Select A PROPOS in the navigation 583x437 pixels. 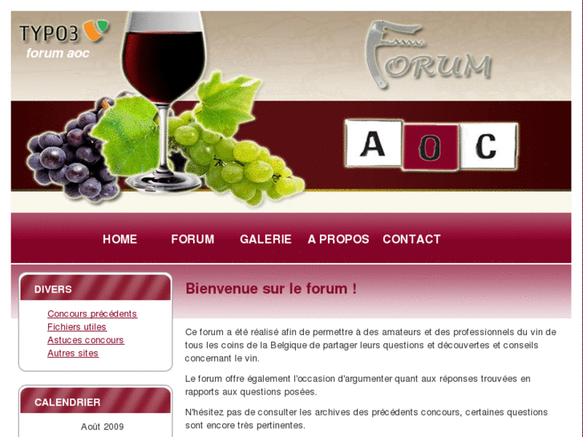[x=338, y=239]
